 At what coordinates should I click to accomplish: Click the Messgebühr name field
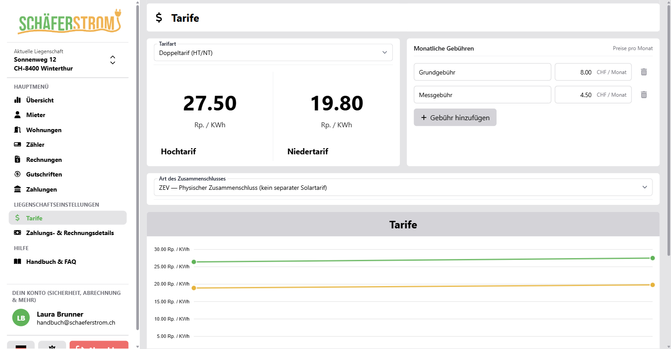(x=482, y=94)
